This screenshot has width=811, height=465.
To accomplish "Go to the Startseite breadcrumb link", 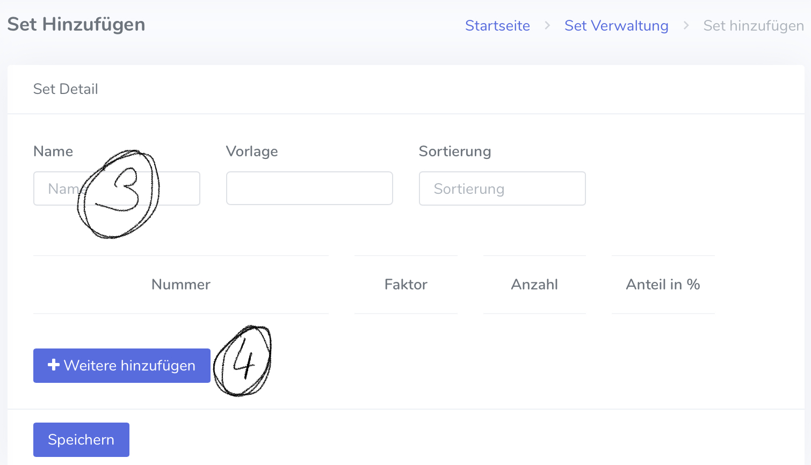I will click(497, 25).
